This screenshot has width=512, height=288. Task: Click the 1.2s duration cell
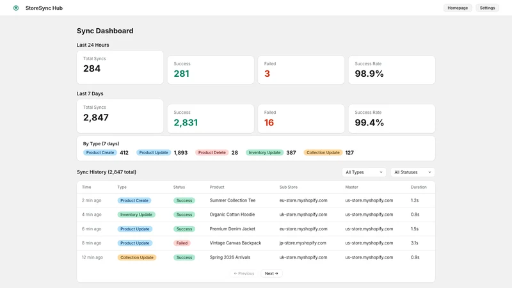(x=415, y=200)
